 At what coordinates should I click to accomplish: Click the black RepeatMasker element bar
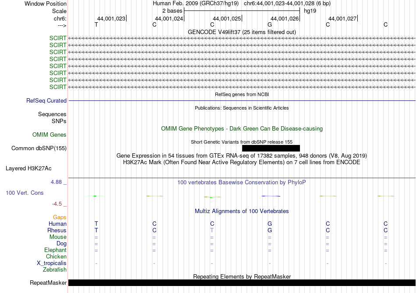pyautogui.click(x=242, y=283)
